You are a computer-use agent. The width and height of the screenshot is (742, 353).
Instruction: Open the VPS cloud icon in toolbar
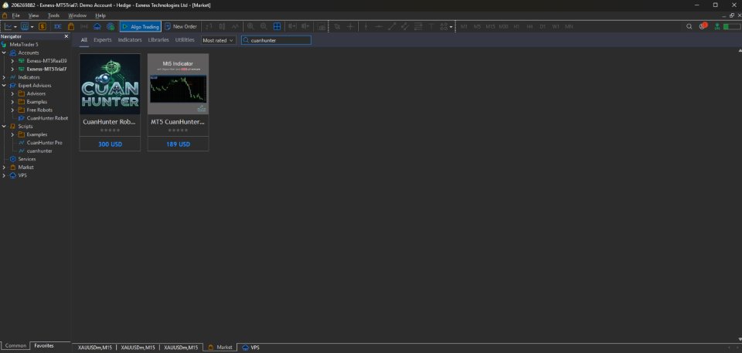[x=97, y=26]
